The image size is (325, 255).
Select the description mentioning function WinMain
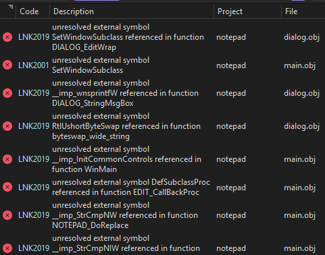(126, 159)
